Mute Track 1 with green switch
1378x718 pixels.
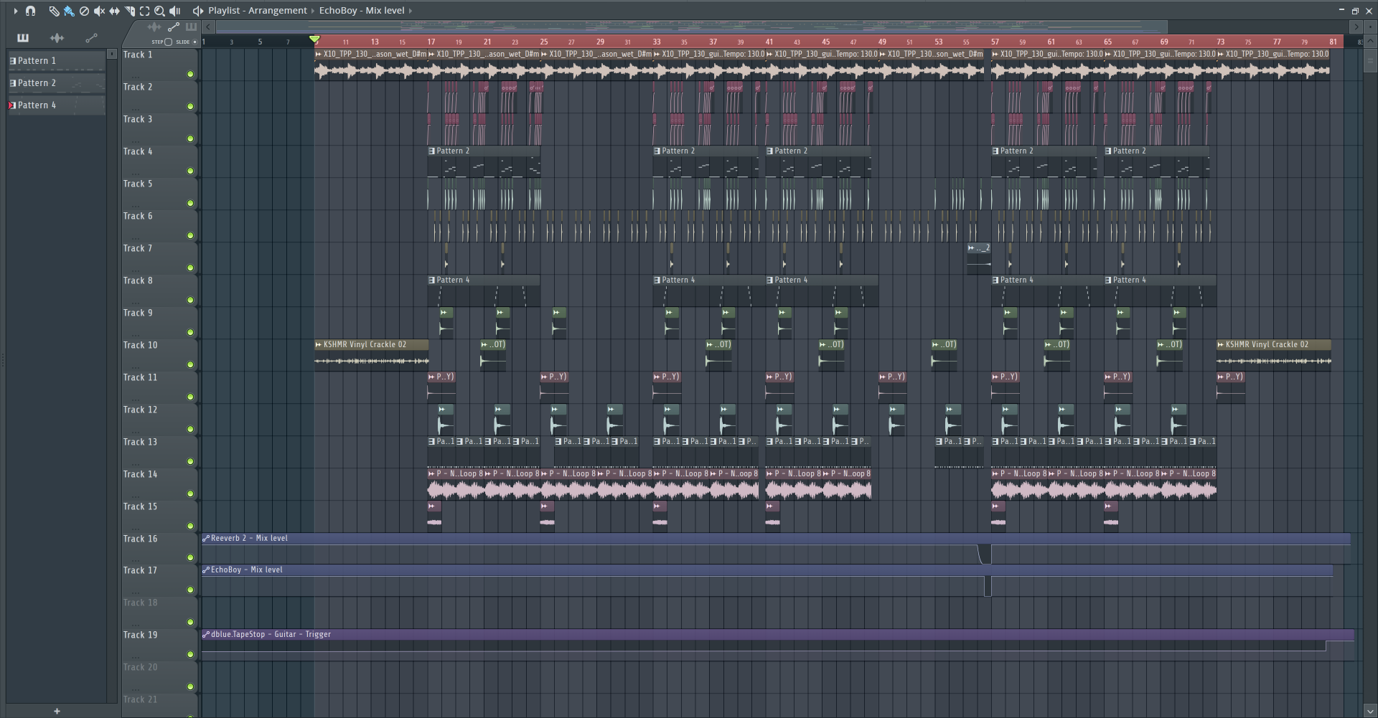[x=190, y=74]
